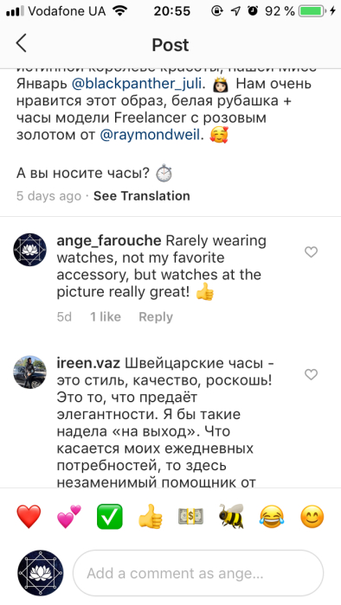This screenshot has height=605, width=341.
Task: Tap See Translation under the caption
Action: pos(142,196)
